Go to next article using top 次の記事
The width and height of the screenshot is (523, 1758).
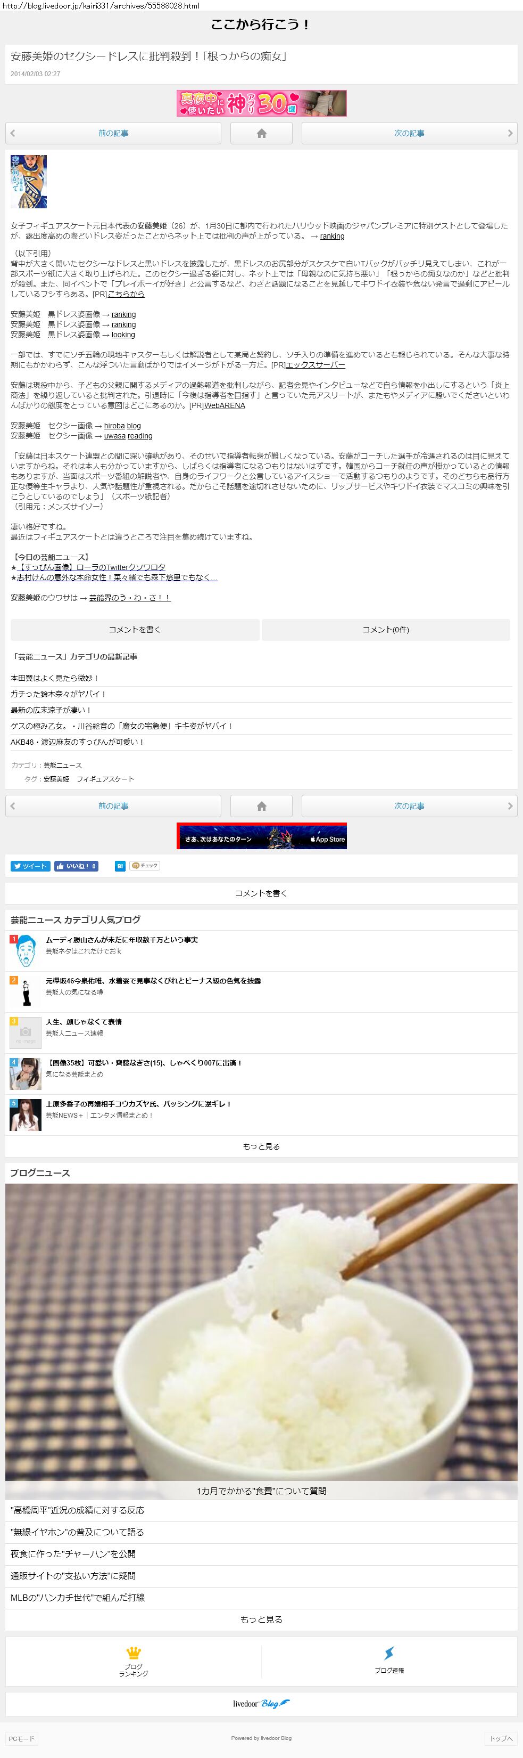tap(409, 134)
